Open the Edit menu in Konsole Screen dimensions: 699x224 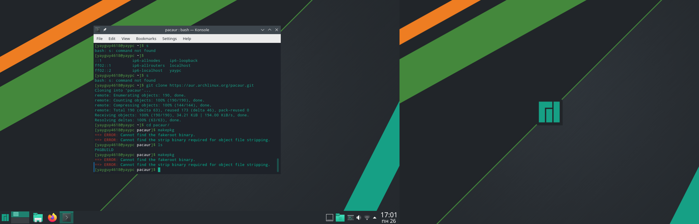point(112,38)
